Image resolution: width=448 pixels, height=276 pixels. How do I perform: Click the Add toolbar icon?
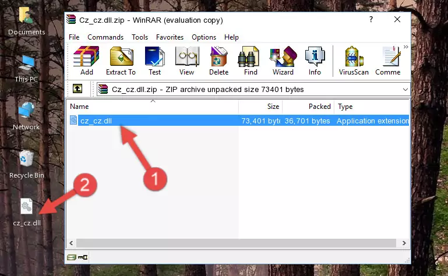tap(86, 61)
